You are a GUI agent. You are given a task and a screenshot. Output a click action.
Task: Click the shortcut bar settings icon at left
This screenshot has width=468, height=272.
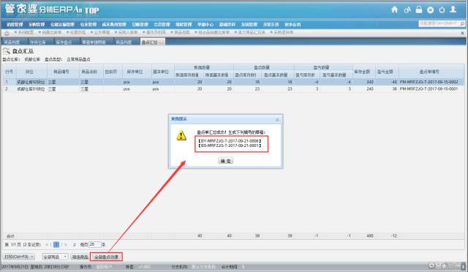pos(7,33)
